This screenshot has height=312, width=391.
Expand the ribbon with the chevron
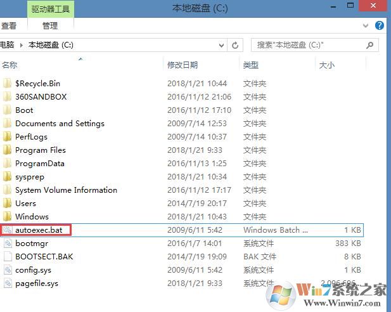coord(366,25)
